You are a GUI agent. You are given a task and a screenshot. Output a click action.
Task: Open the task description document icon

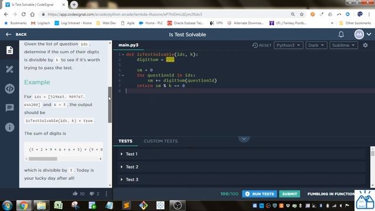pyautogui.click(x=9, y=50)
